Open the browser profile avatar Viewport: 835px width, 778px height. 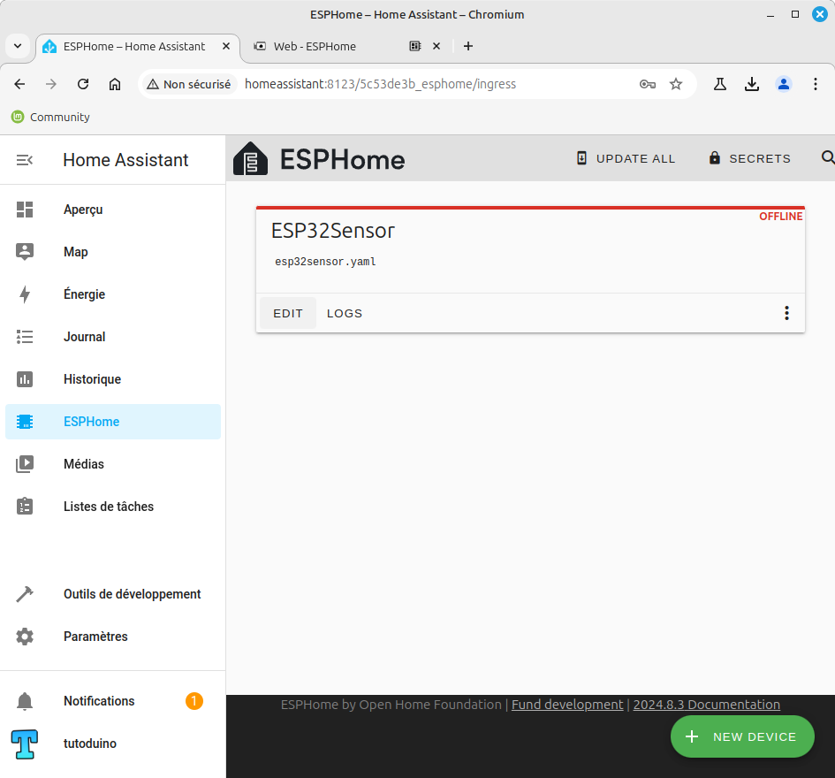[784, 84]
